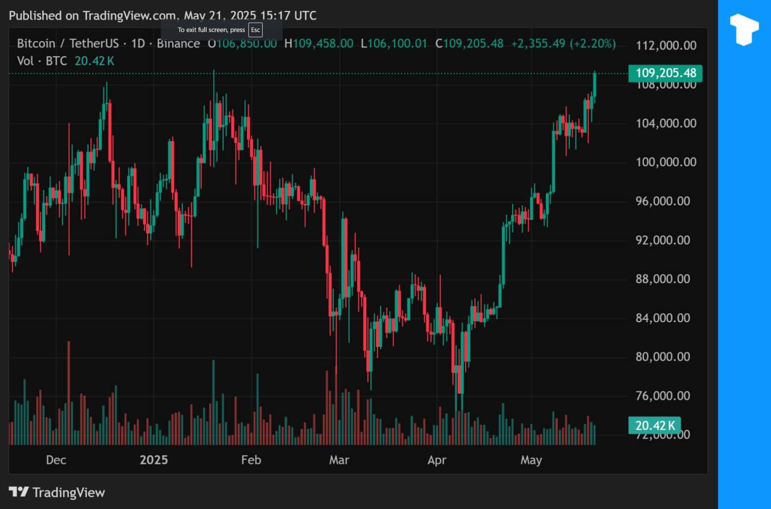Viewport: 771px width, 509px height.
Task: Click the Feb label on the time axis
Action: (x=251, y=460)
